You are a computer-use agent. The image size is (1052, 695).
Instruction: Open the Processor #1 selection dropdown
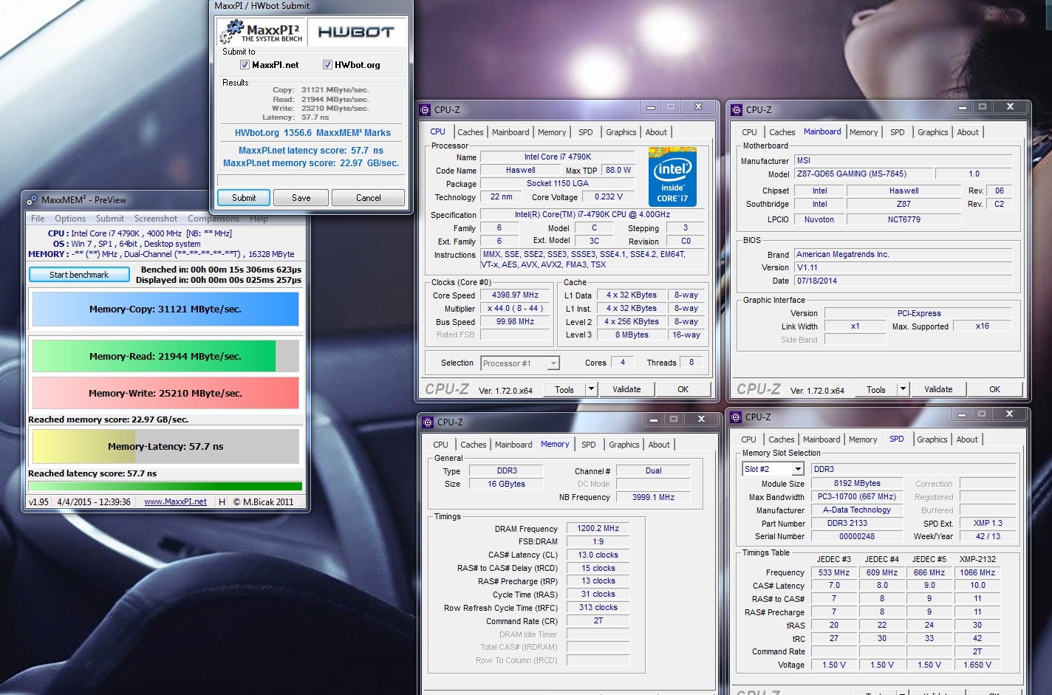point(553,363)
